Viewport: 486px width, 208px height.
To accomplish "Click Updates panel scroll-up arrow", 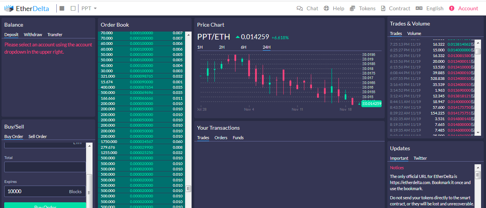I will point(478,167).
